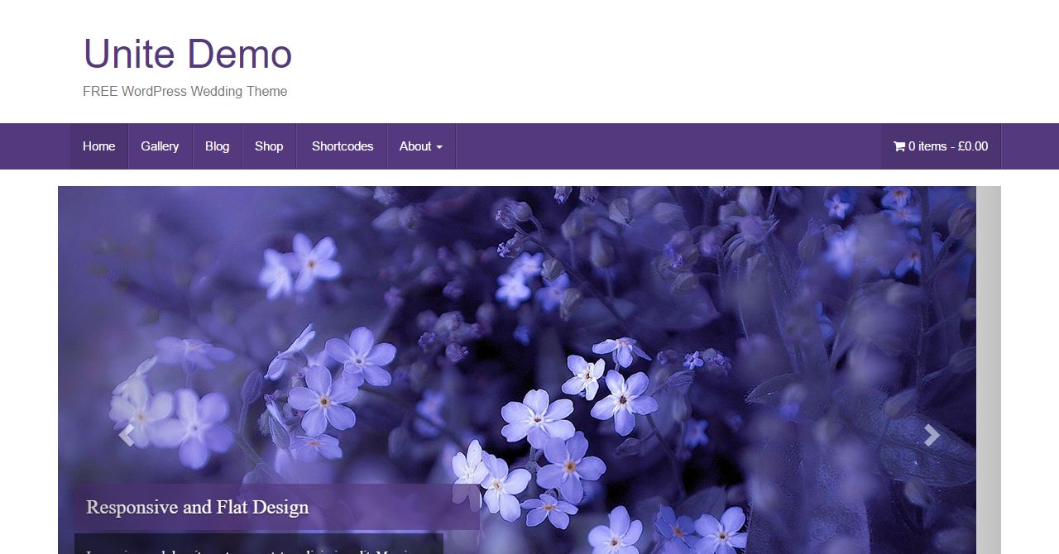Go to previous slide with left chevron
Screen dimensions: 1059x554
[126, 435]
